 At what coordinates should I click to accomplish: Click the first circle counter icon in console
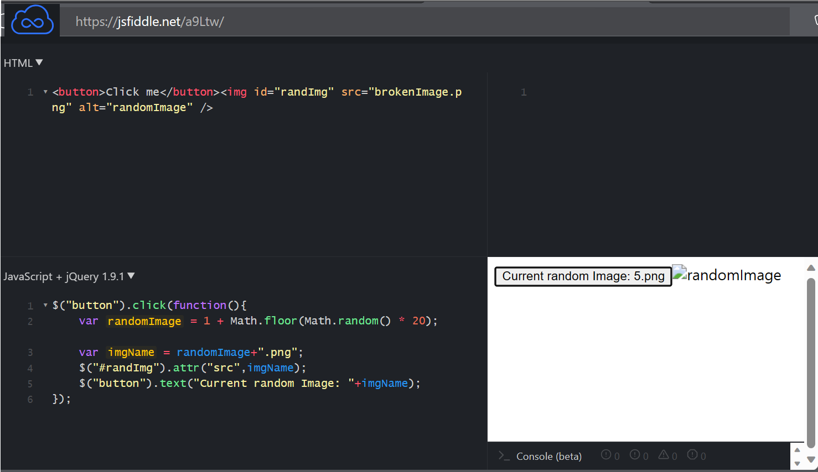tap(606, 455)
